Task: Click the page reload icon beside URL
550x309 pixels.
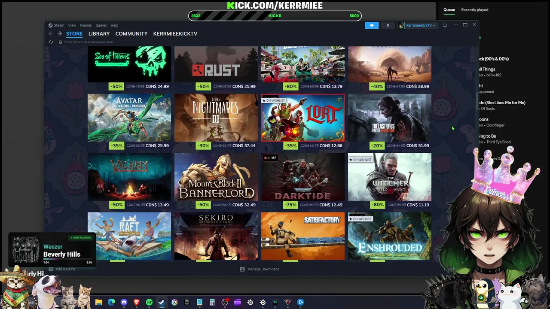Action: click(x=51, y=42)
